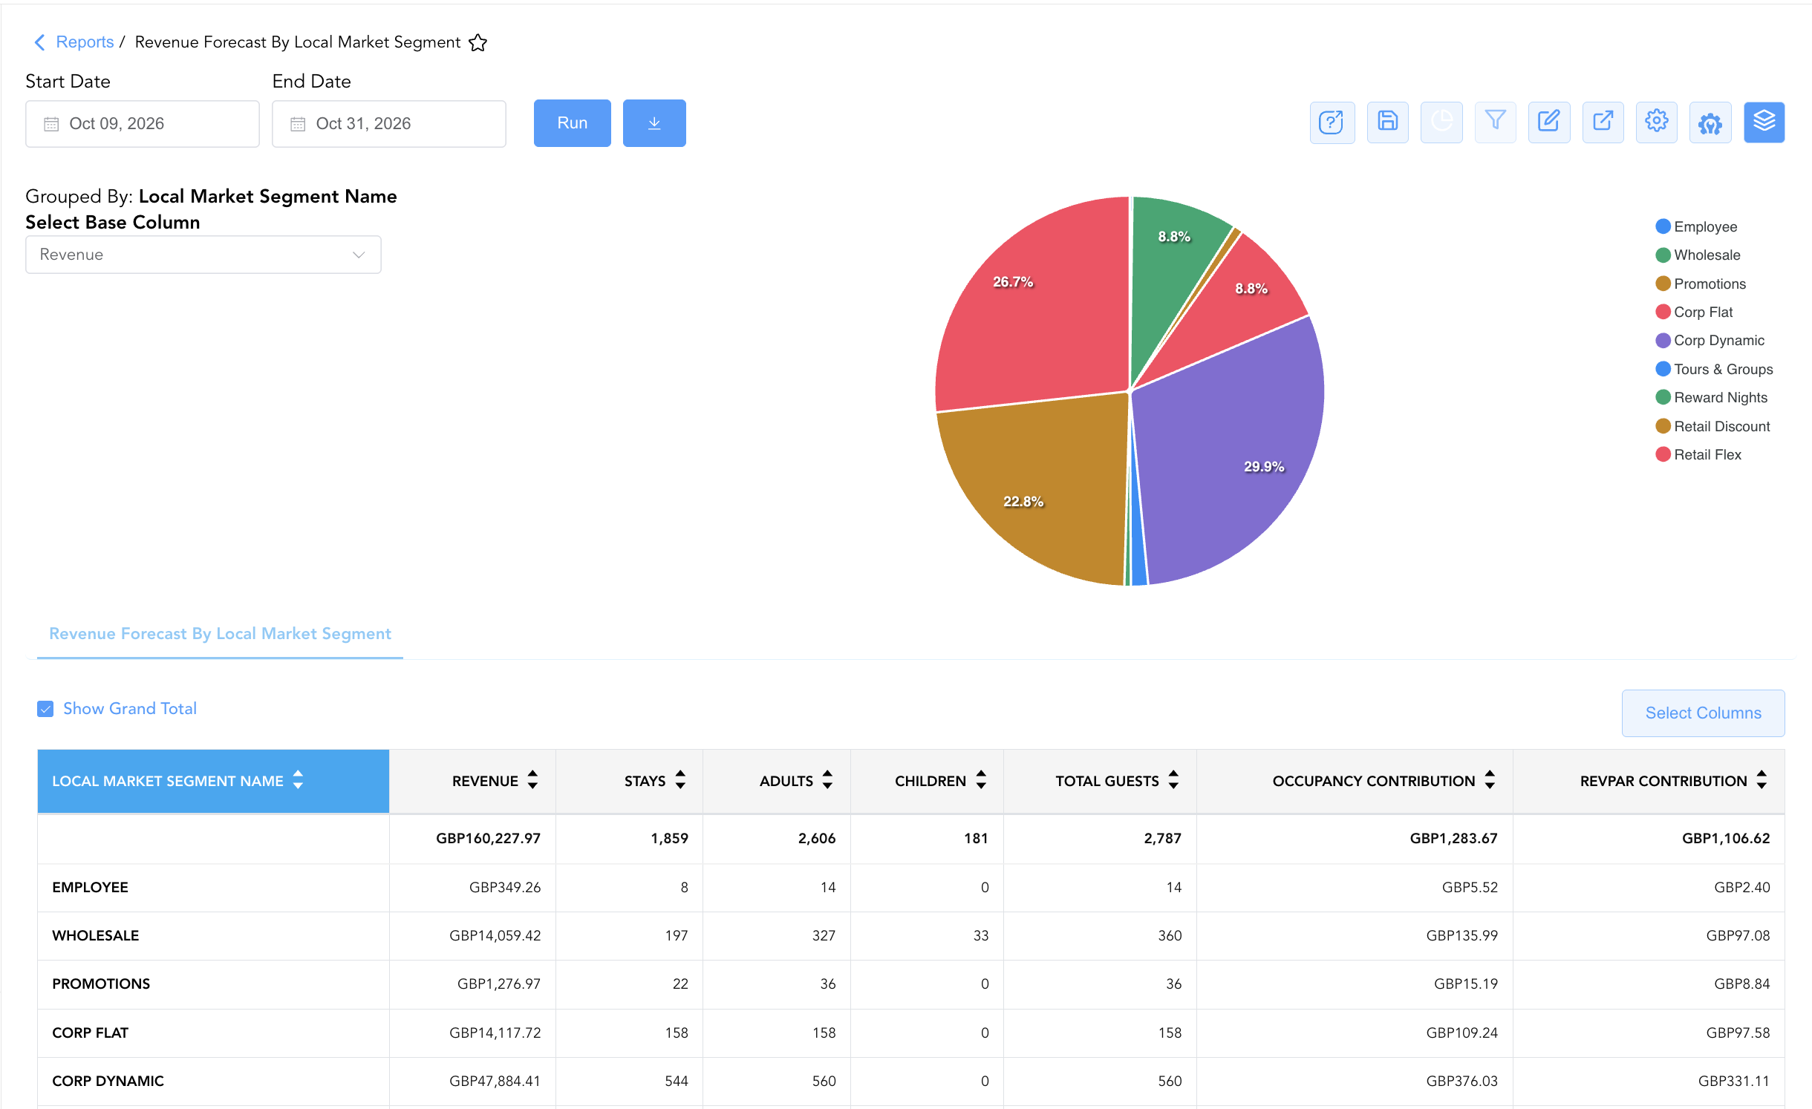
Task: Click the stacked layers icon
Action: (x=1764, y=122)
